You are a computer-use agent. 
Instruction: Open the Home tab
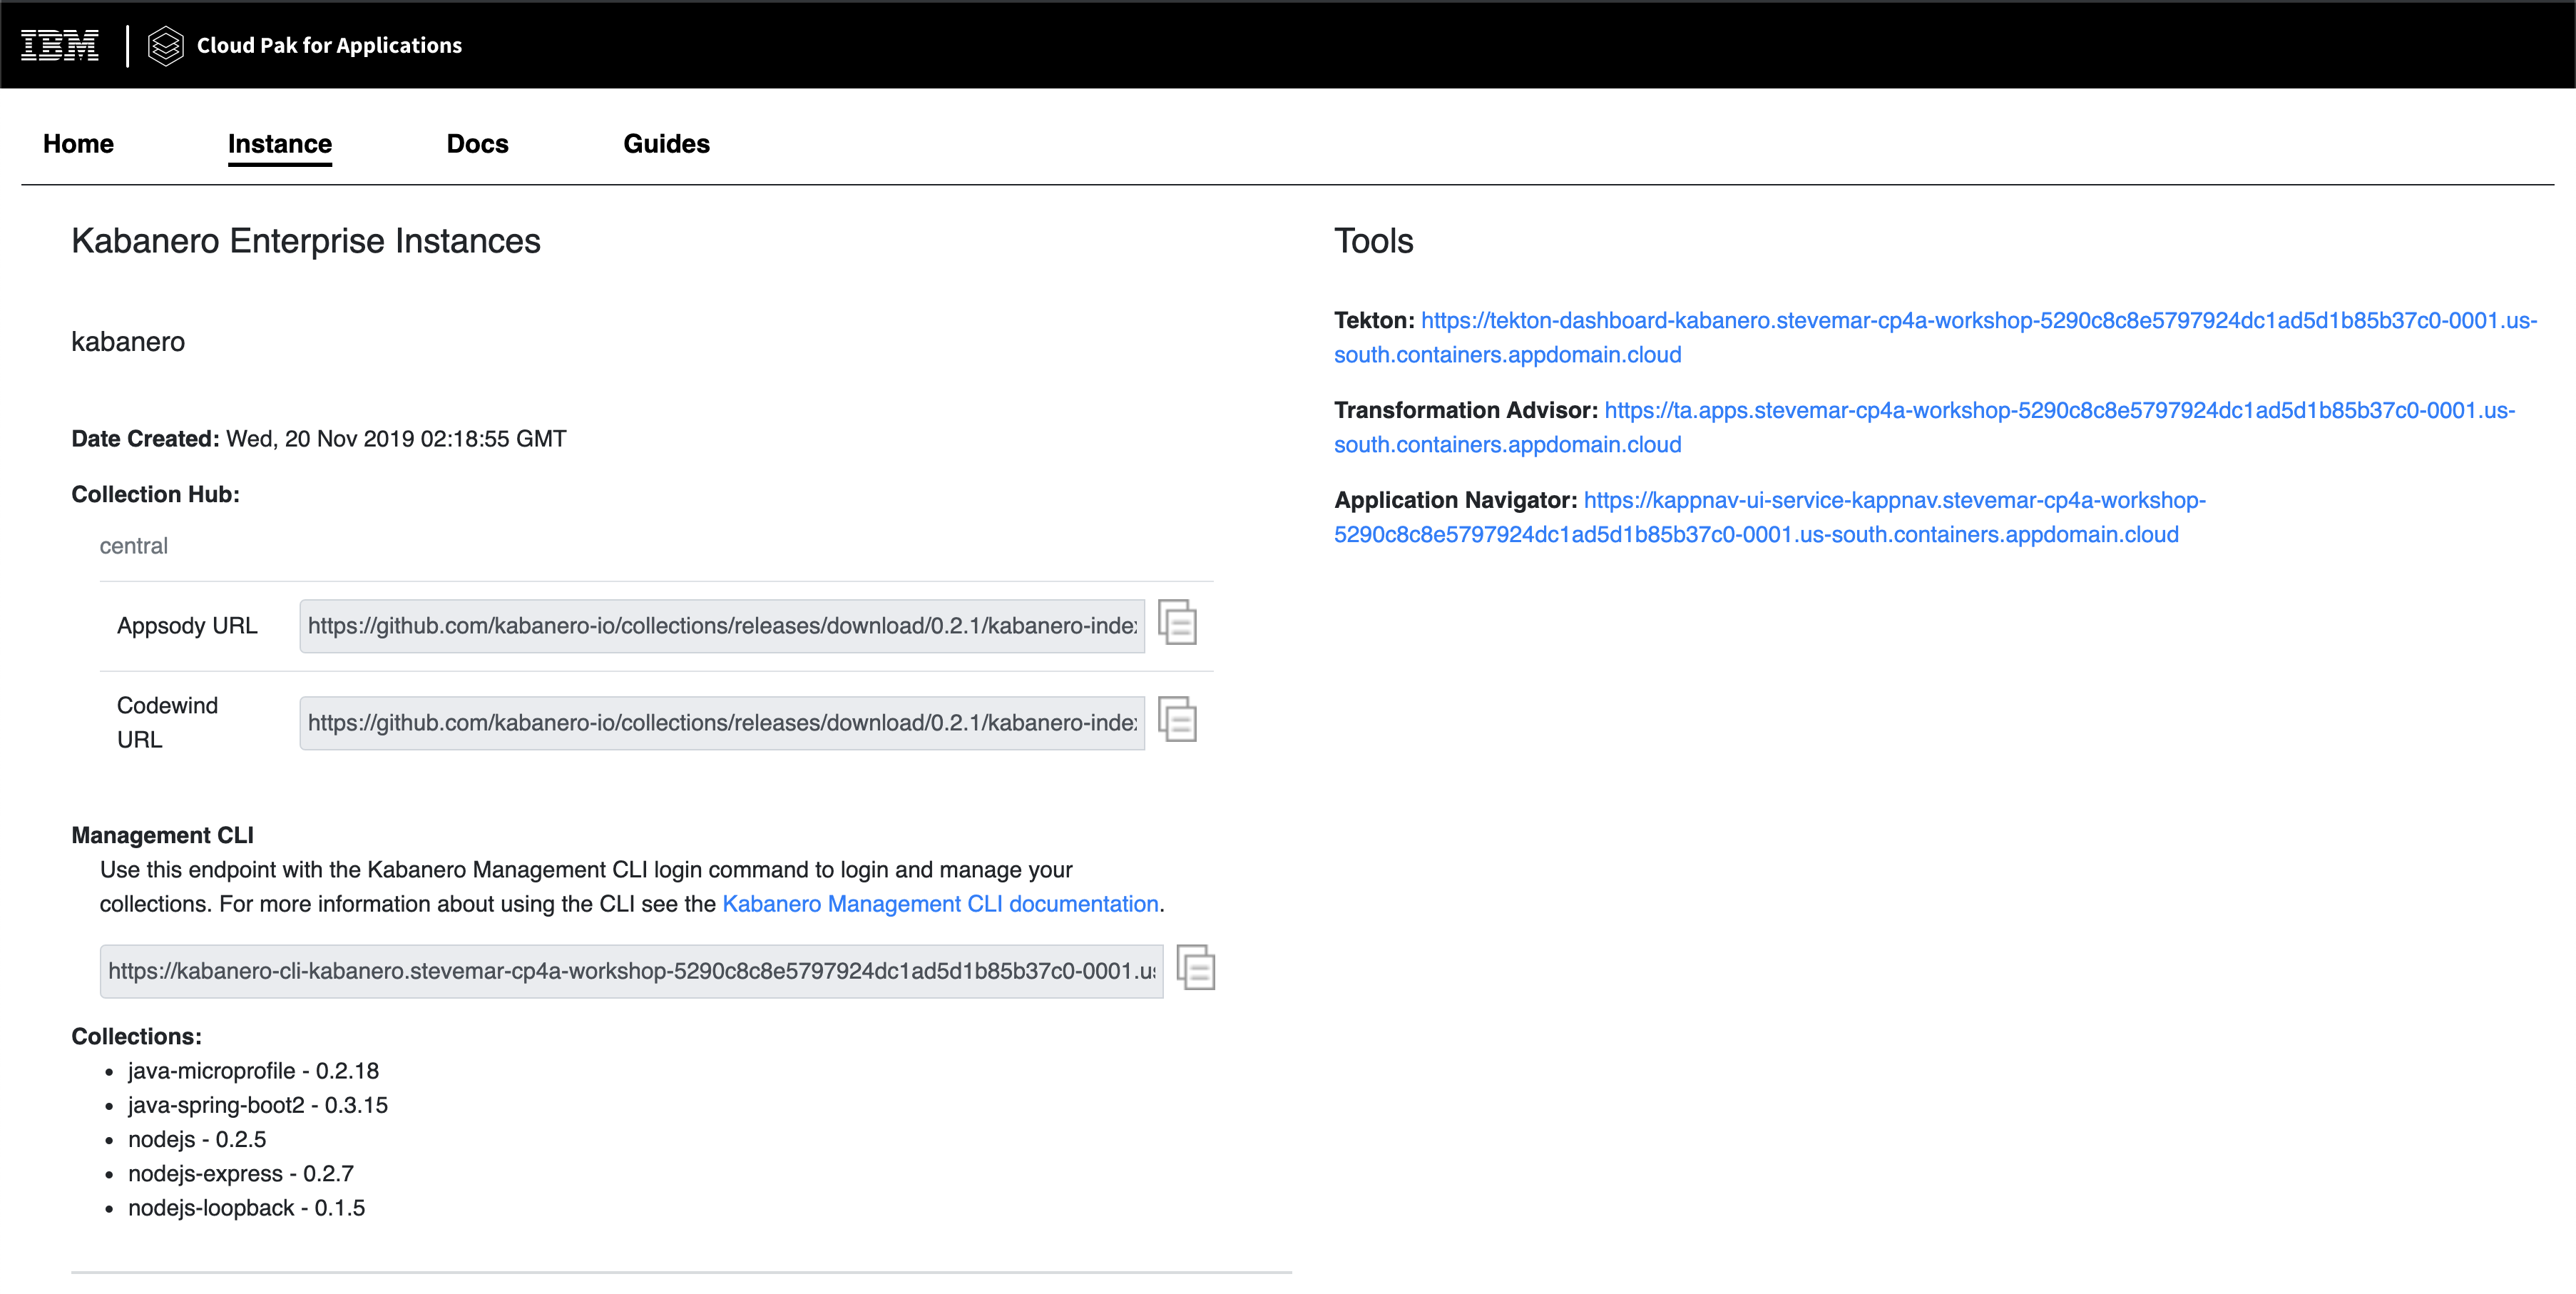click(x=78, y=144)
